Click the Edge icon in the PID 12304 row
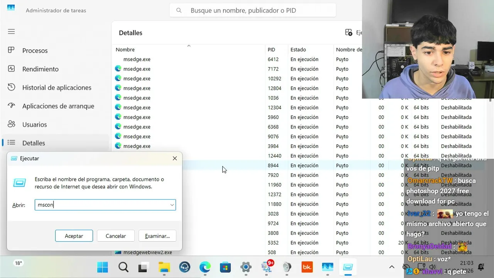 (x=118, y=107)
